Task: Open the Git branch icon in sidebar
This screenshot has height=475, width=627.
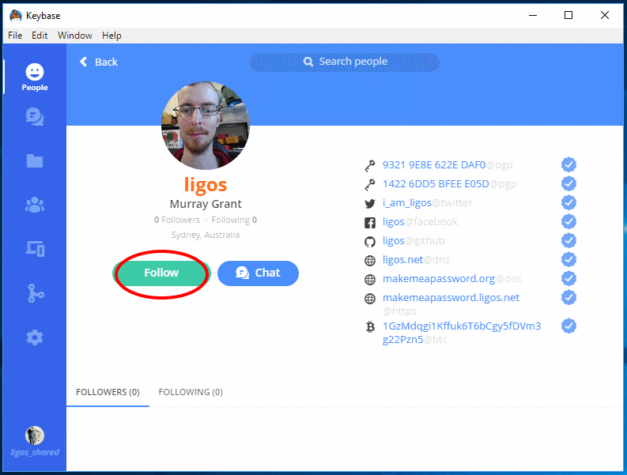Action: pyautogui.click(x=36, y=293)
